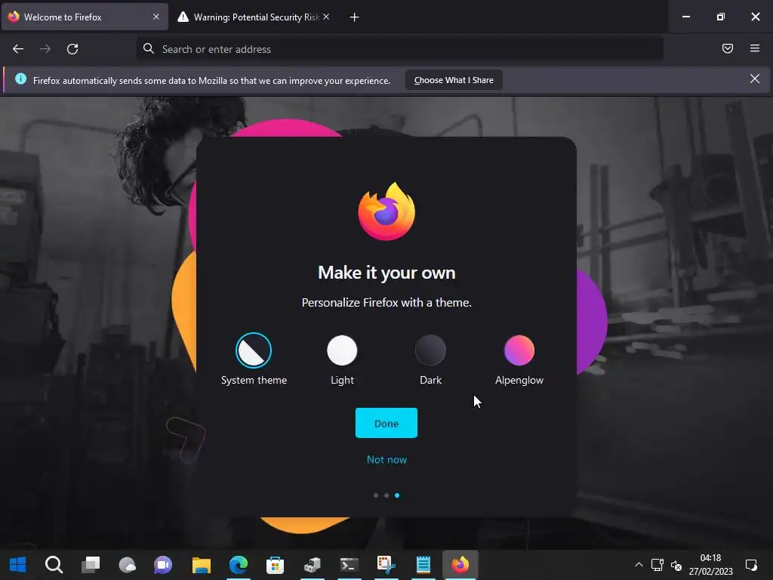773x580 pixels.
Task: Switch to Welcome to Firefox tab
Action: pos(85,17)
